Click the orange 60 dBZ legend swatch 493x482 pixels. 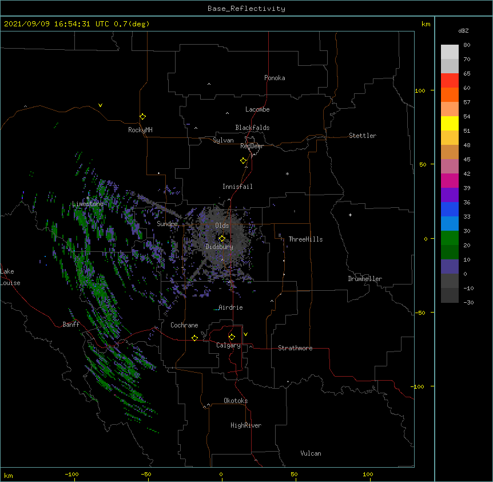coord(450,94)
